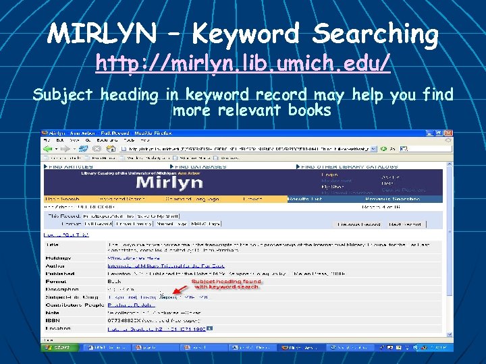Screen dimensions: 486x364
Task: Click the Location call number link
Action: click(x=157, y=329)
